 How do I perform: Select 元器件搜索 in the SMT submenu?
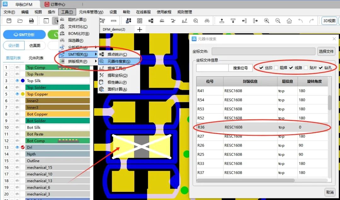pyautogui.click(x=119, y=61)
